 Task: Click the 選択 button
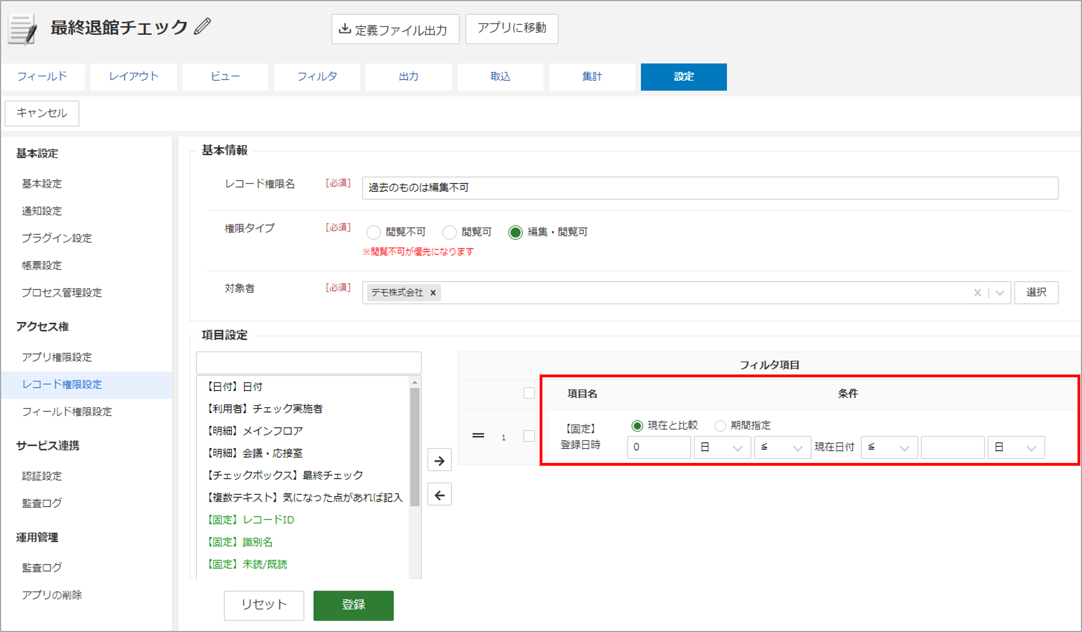1036,292
